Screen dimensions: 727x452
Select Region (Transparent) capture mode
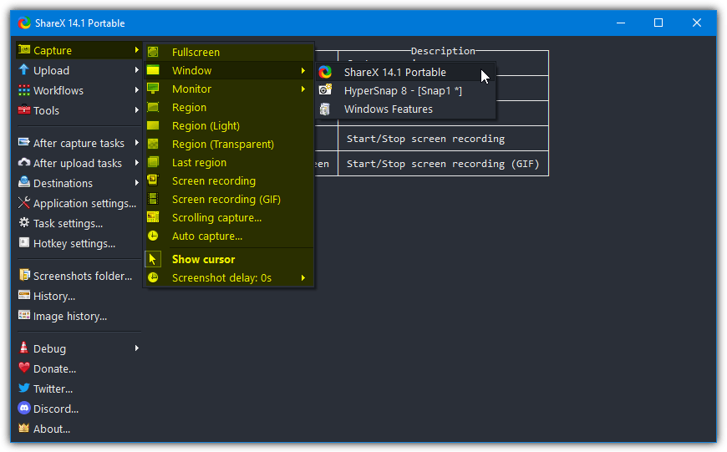(229, 145)
